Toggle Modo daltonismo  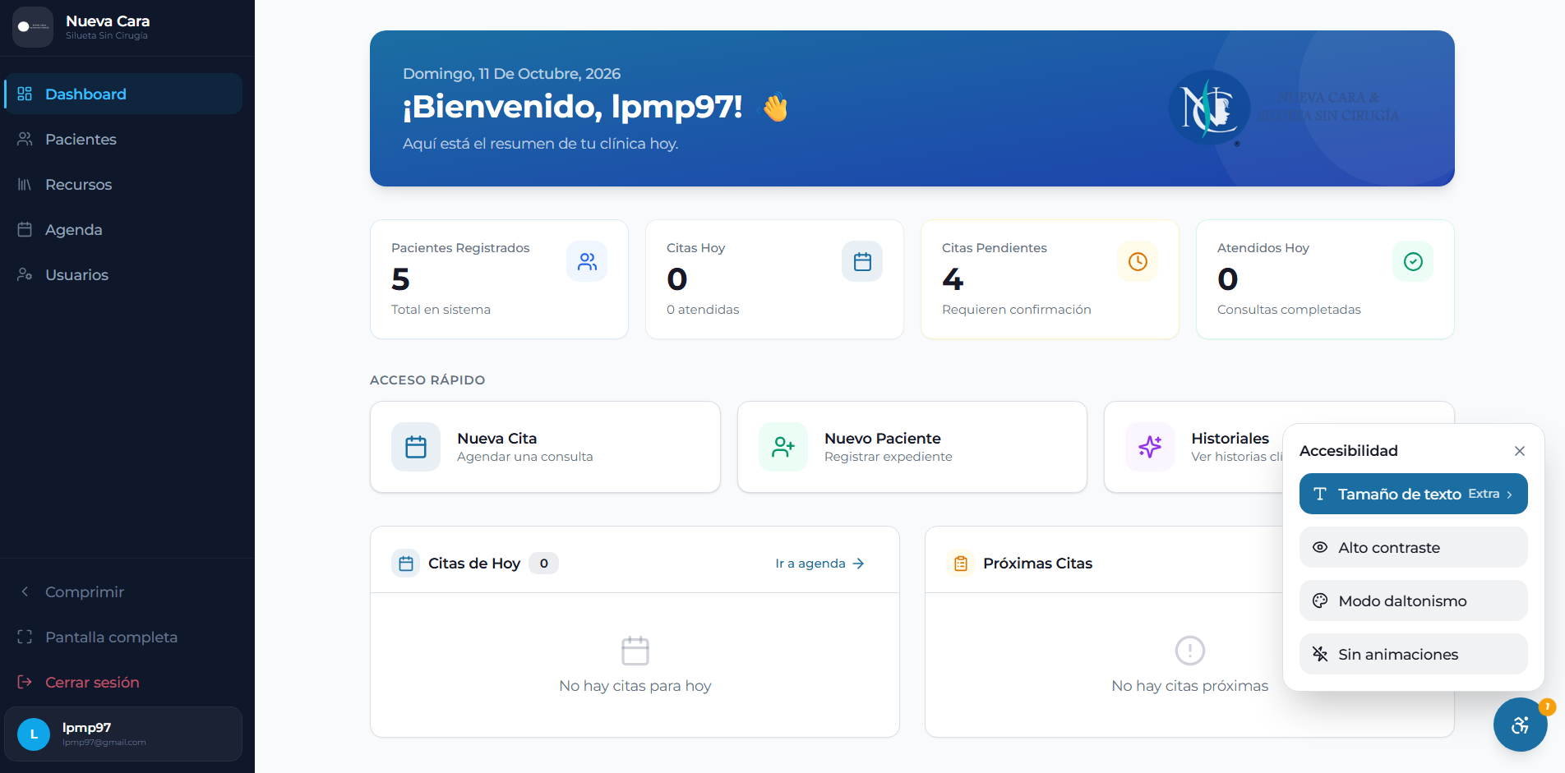point(1414,600)
